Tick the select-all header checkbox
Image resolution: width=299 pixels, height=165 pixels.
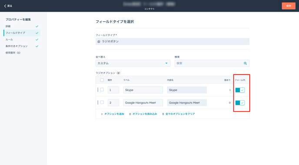coord(102,80)
